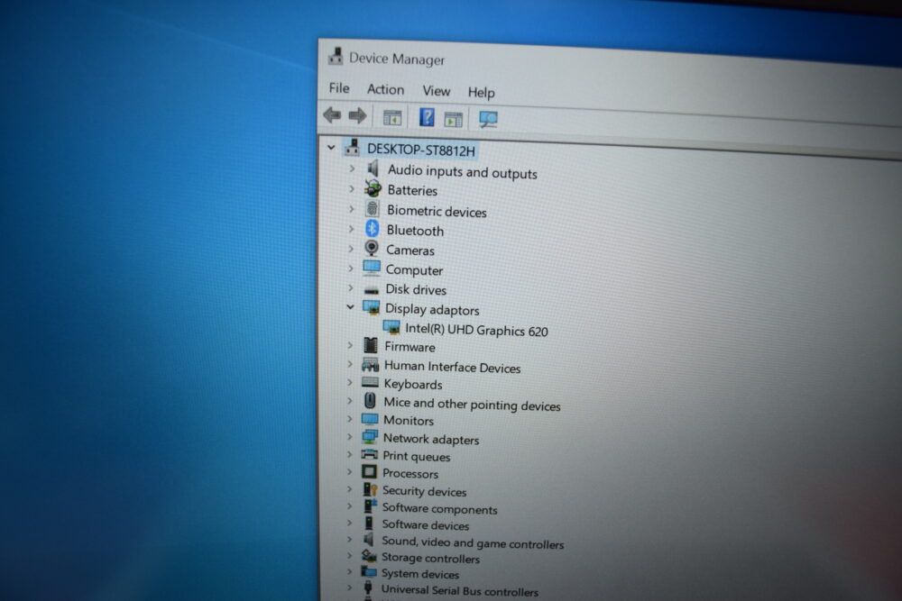Click the Batteries category icon
The height and width of the screenshot is (601, 902).
(373, 188)
